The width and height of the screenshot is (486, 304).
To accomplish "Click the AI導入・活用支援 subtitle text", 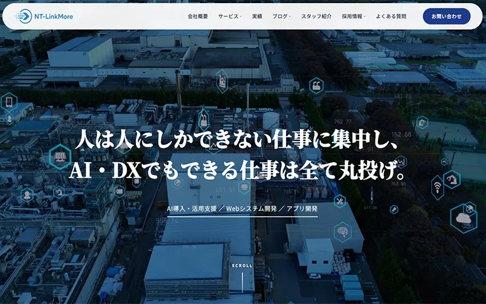I will 191,209.
